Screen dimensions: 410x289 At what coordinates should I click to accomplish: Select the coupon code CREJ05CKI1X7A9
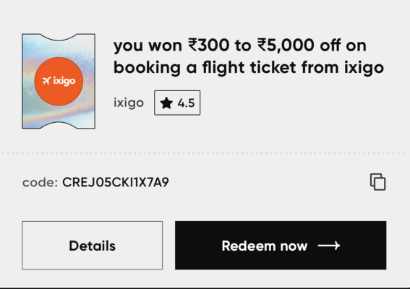click(116, 182)
